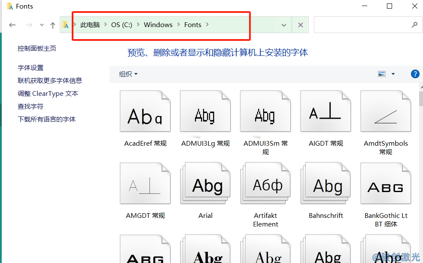
Task: Go back with the left arrow button
Action: tap(12, 25)
